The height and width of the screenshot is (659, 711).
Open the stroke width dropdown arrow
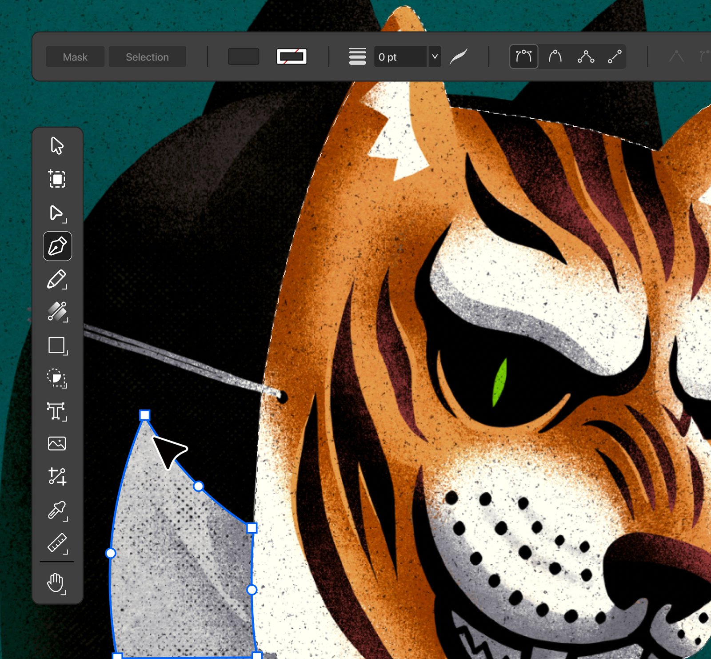pyautogui.click(x=435, y=57)
